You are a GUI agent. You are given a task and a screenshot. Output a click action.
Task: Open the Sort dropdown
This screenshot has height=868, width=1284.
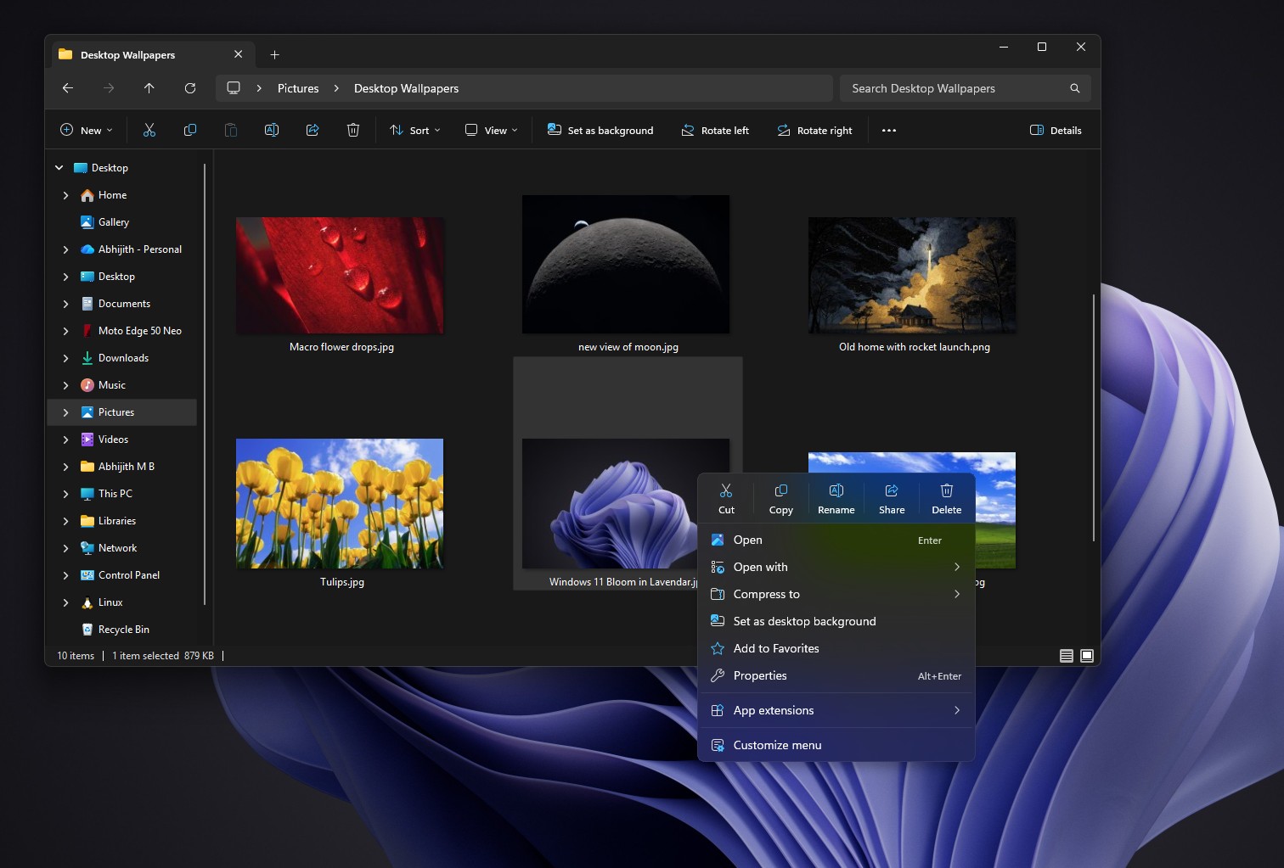(415, 130)
